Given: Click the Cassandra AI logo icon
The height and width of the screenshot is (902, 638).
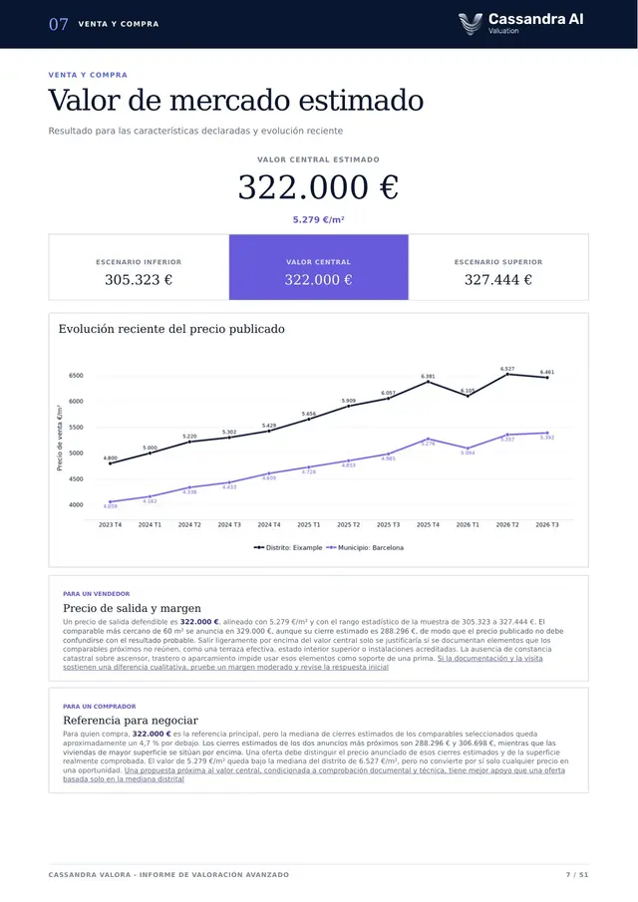Looking at the screenshot, I should [x=470, y=24].
